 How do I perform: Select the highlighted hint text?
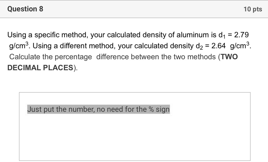[x=98, y=109]
